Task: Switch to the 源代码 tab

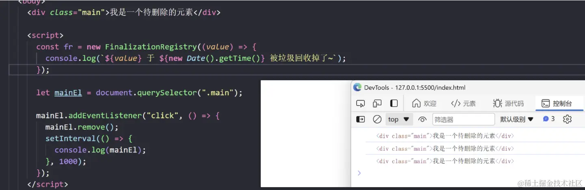Action: pyautogui.click(x=508, y=103)
